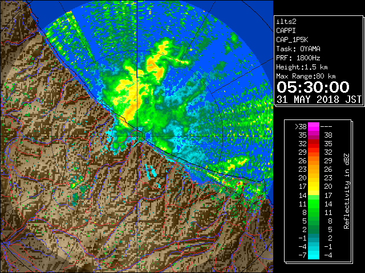Screen dimensions: 365x273
Task: Click the 'PRF: 1800Hz' value
Action: [298, 58]
